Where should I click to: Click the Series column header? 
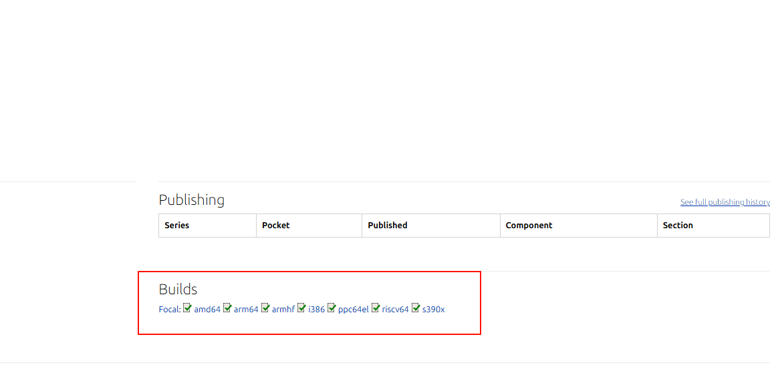(x=176, y=226)
